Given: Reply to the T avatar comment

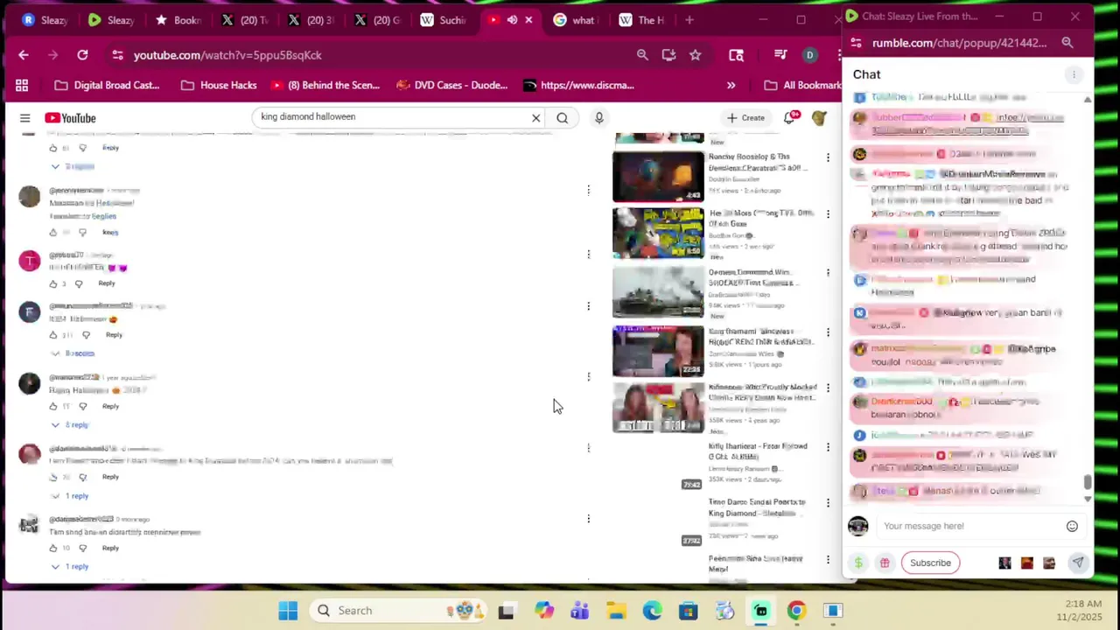Looking at the screenshot, I should (x=106, y=283).
